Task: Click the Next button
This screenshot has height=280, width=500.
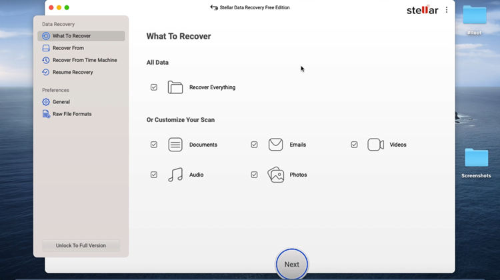Action: point(292,265)
